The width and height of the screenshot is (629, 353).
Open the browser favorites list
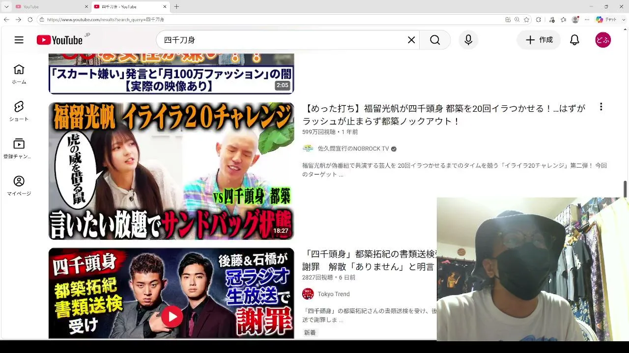coord(563,20)
